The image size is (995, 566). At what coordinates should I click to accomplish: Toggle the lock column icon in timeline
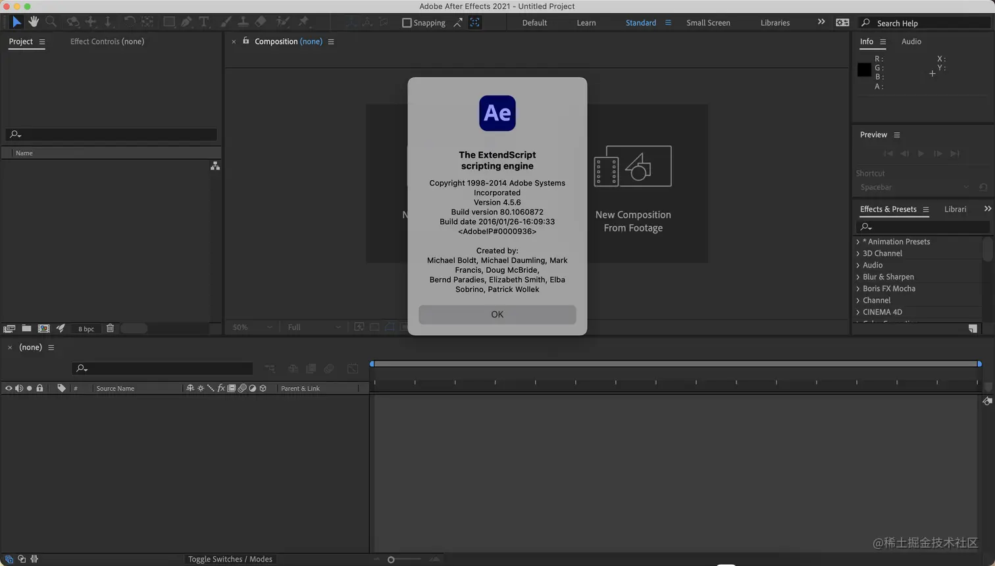coord(39,388)
